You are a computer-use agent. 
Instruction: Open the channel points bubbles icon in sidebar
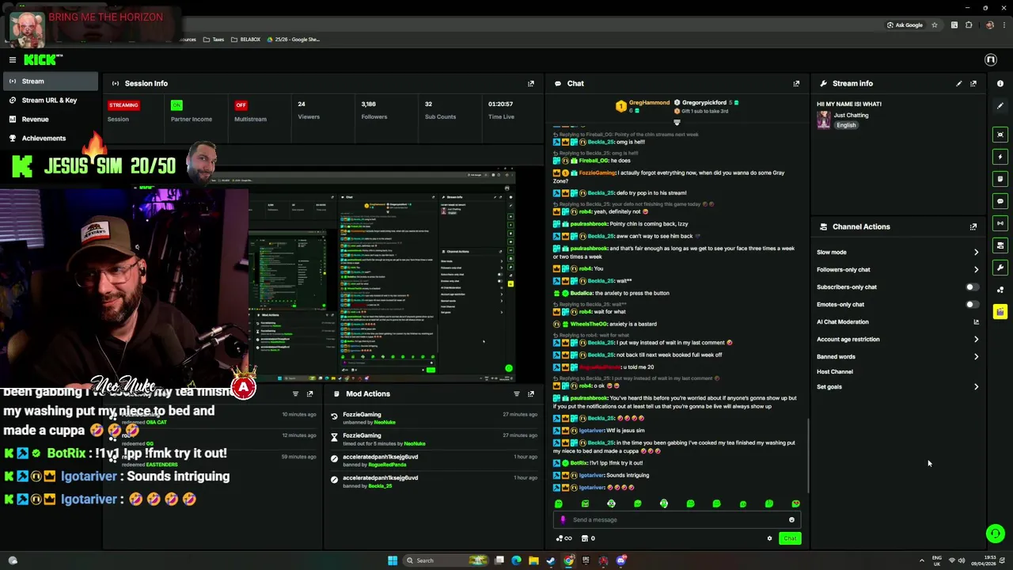pos(1000,290)
